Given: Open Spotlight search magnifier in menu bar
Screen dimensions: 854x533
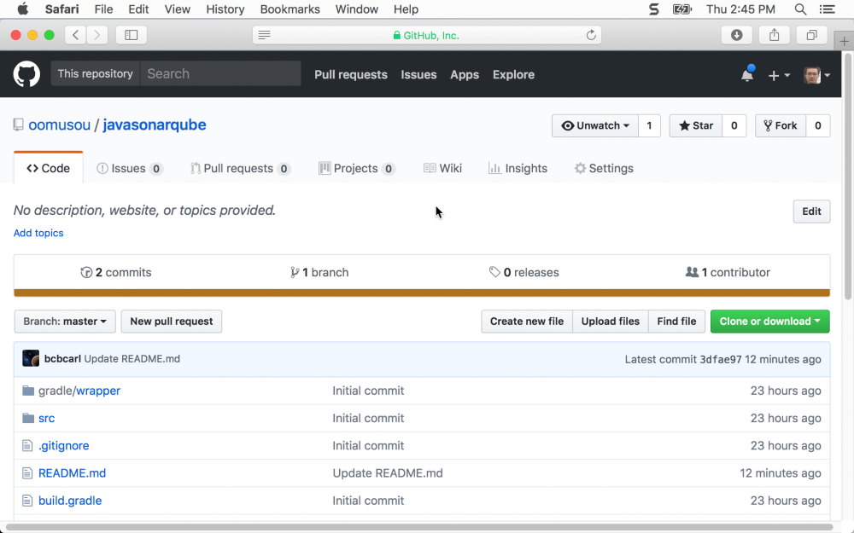Looking at the screenshot, I should point(800,9).
